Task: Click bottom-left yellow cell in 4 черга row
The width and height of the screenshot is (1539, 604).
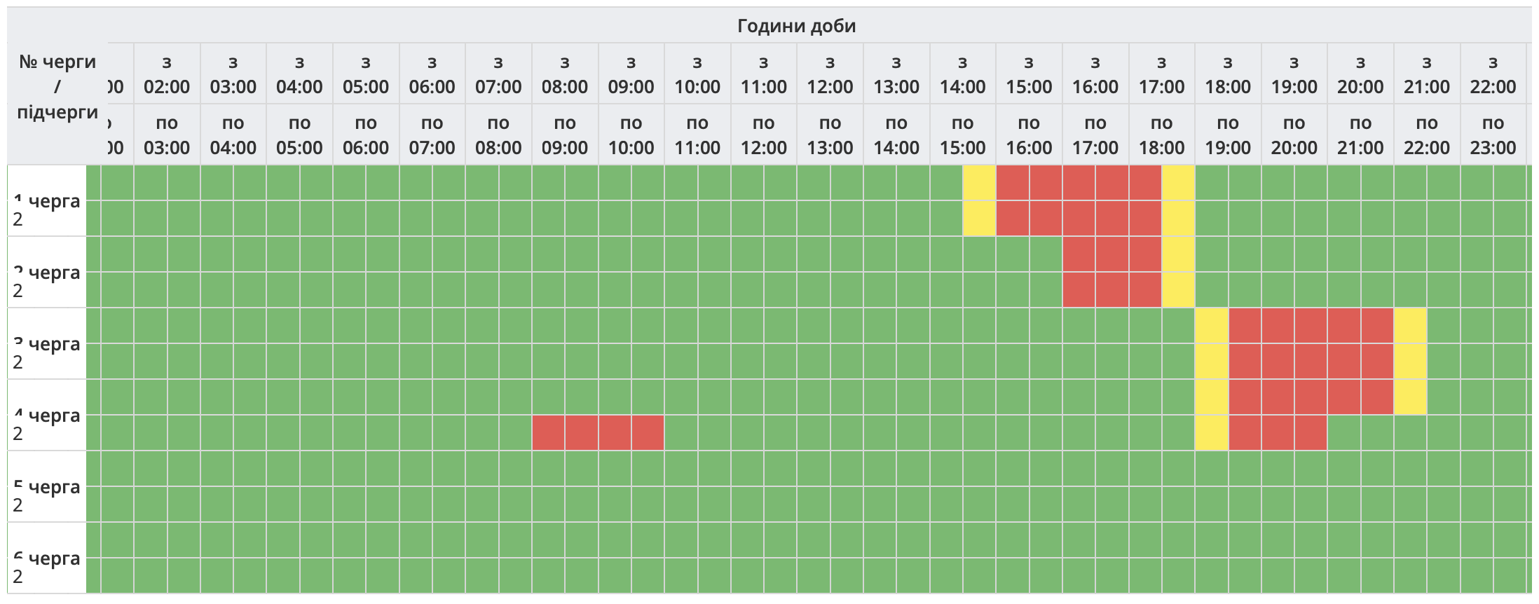Action: pos(1211,433)
